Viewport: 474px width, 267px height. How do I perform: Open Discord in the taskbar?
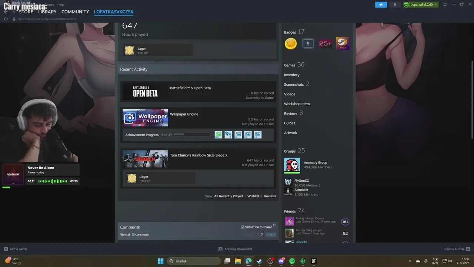[281, 261]
